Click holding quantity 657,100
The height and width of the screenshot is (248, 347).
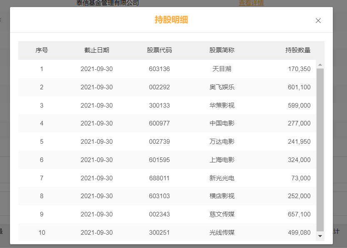tap(299, 214)
